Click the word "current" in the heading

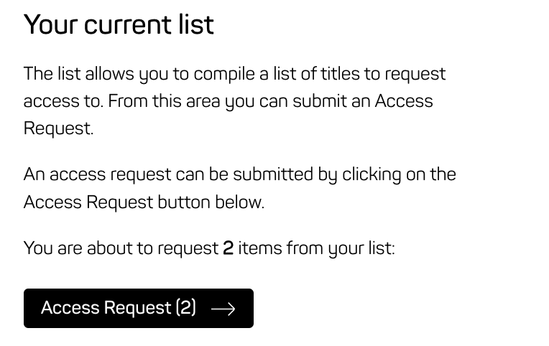[x=130, y=24]
